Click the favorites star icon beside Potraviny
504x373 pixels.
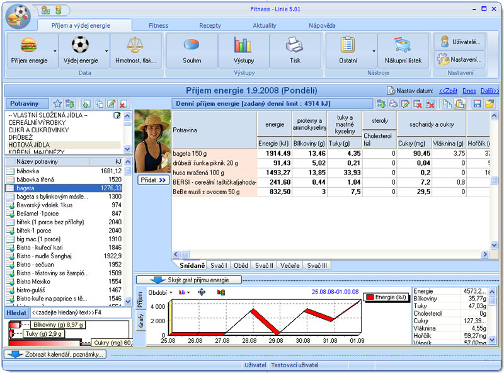(x=57, y=103)
